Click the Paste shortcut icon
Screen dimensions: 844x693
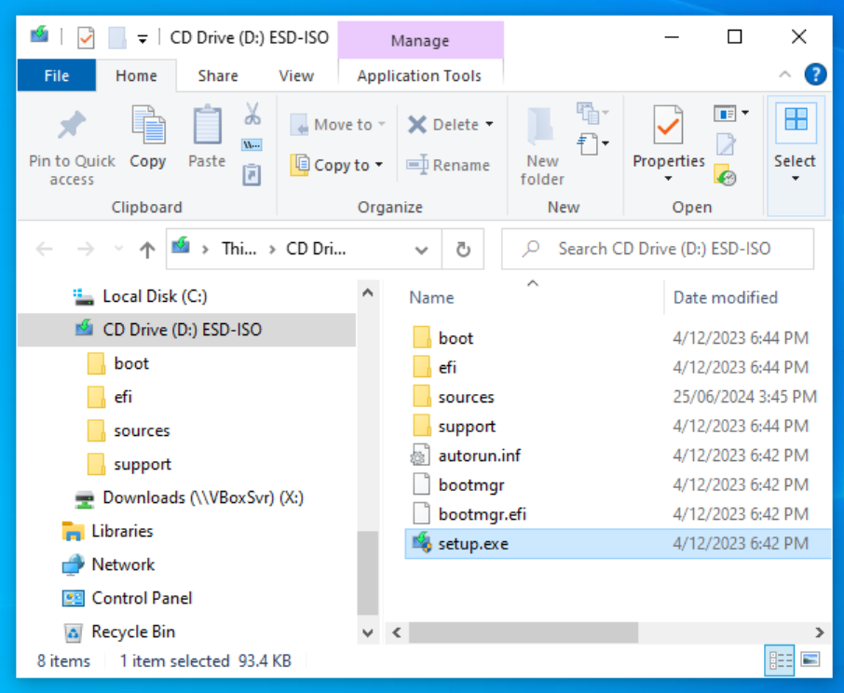pos(252,175)
